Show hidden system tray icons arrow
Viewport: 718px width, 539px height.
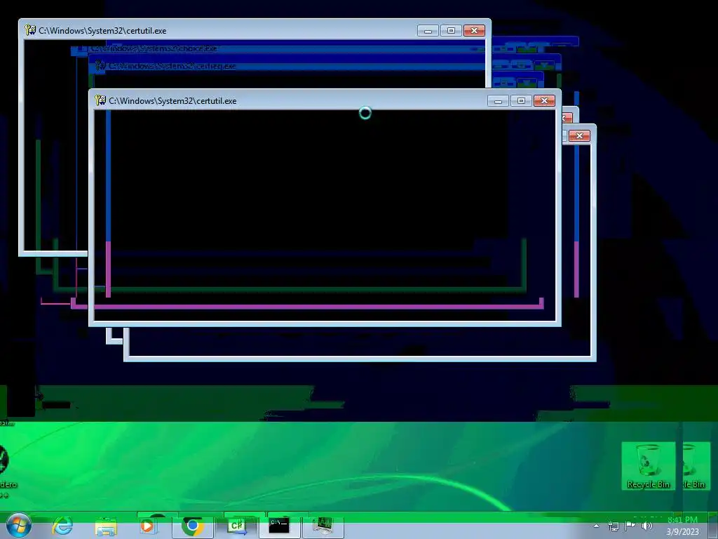click(596, 526)
